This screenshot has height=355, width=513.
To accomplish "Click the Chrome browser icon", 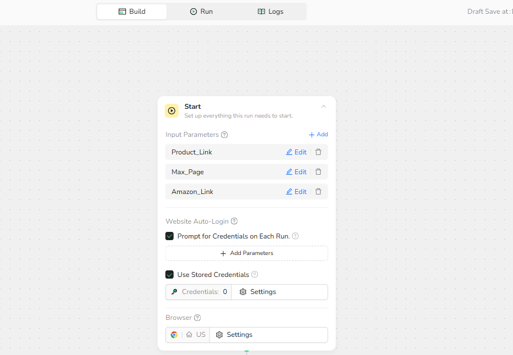I will (x=174, y=335).
